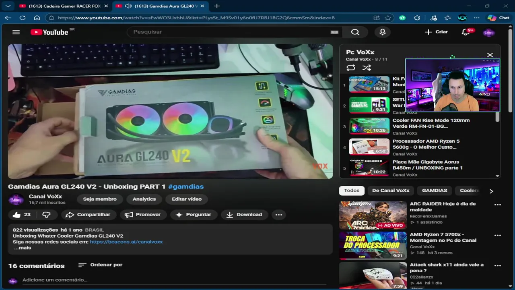515x290 pixels.
Task: Click the main video player
Action: [170, 111]
